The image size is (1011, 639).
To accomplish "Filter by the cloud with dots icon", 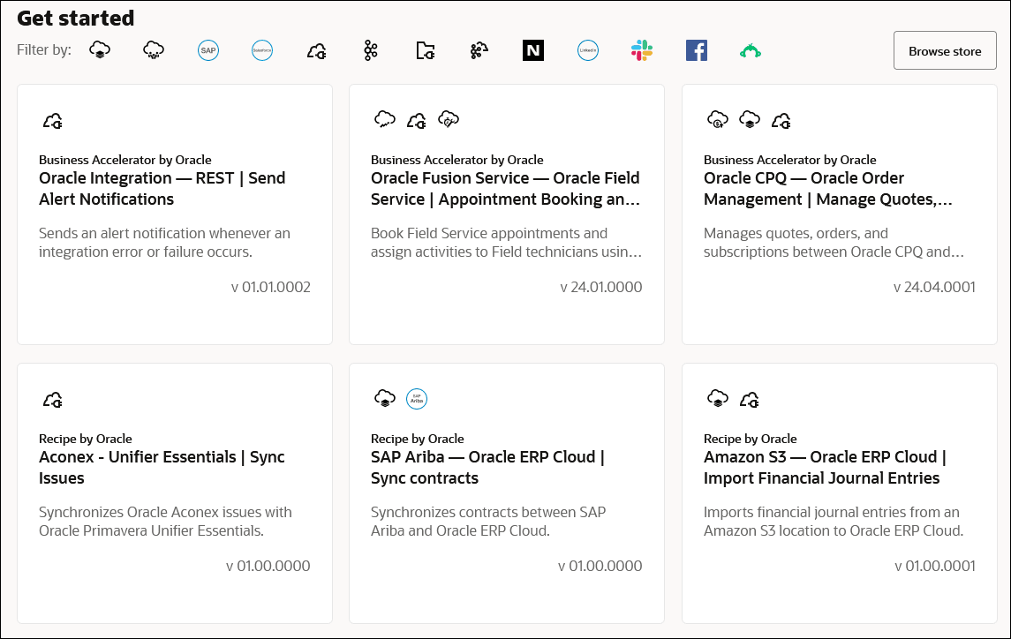I will pyautogui.click(x=154, y=50).
